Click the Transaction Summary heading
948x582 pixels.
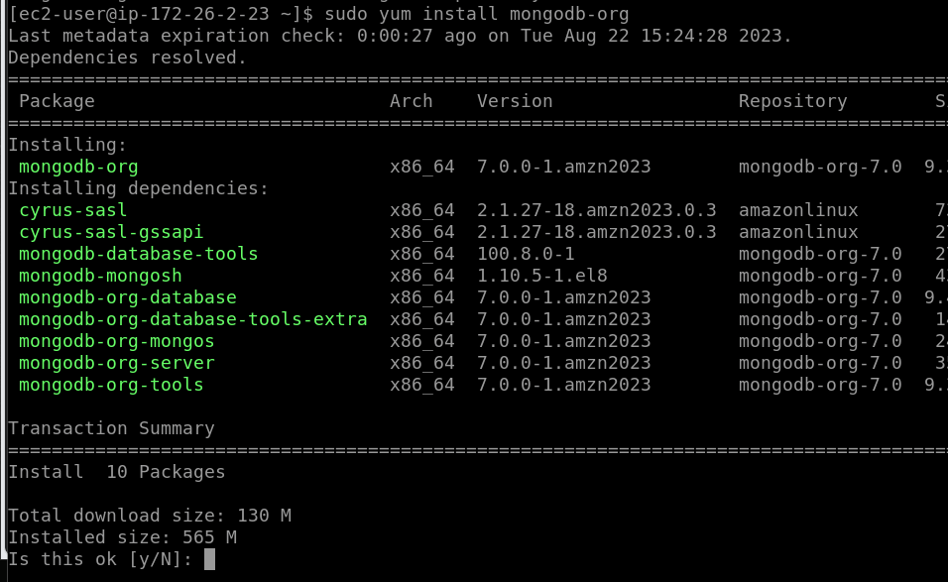(x=111, y=427)
